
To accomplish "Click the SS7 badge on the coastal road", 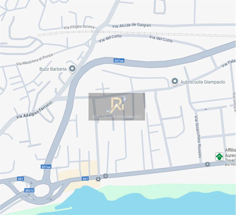I will tap(85, 179).
